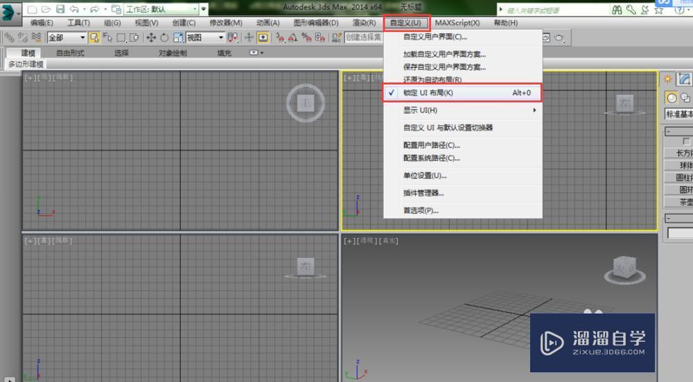Click the 多边形建模 panel button
This screenshot has height=382, width=693.
coord(26,64)
